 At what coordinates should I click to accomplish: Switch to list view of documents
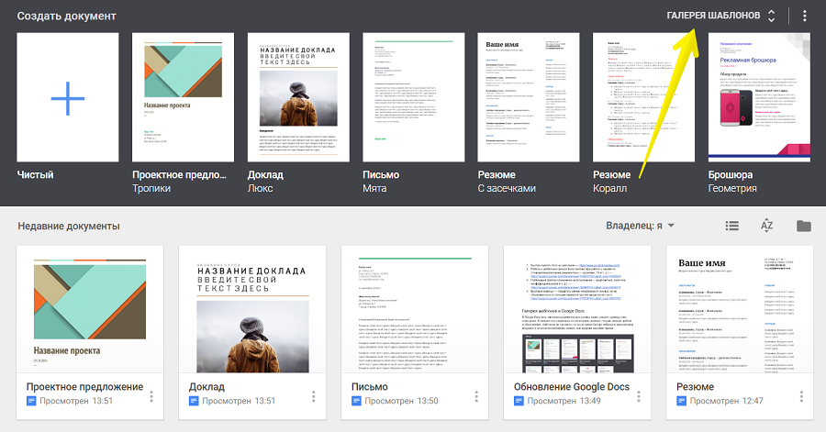[731, 226]
